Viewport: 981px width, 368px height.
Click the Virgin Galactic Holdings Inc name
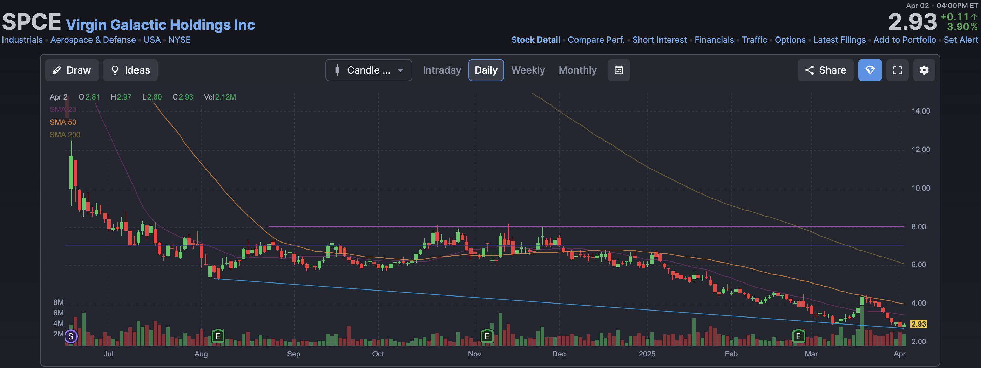(x=160, y=25)
